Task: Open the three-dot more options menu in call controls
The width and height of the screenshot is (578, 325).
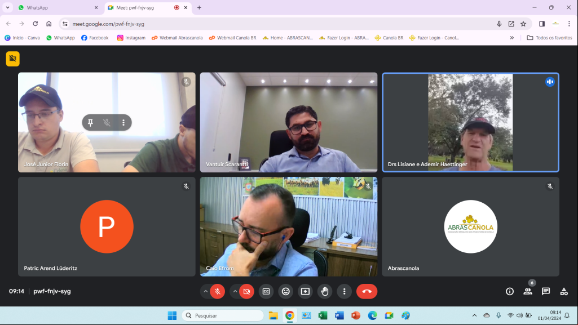Action: point(345,292)
